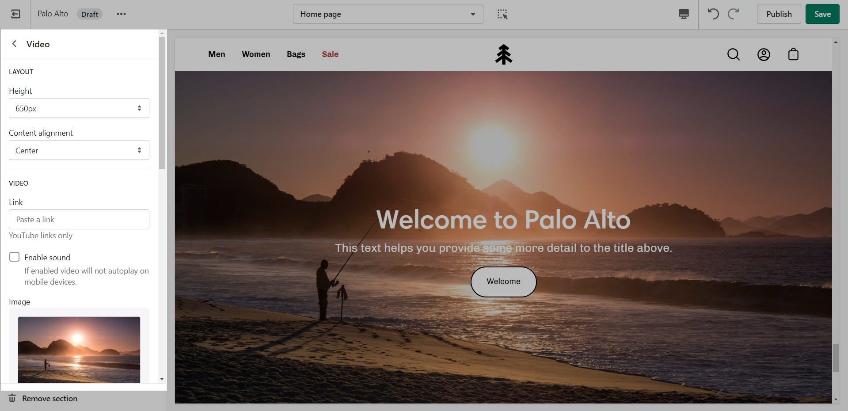Screen dimensions: 848x411
Task: Open store search in preview header
Action: coord(733,54)
